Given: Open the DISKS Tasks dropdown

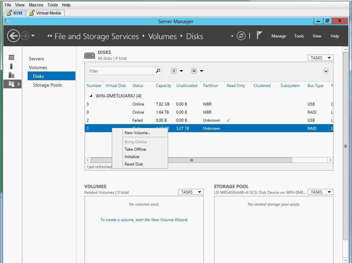Looking at the screenshot, I should pyautogui.click(x=320, y=58).
